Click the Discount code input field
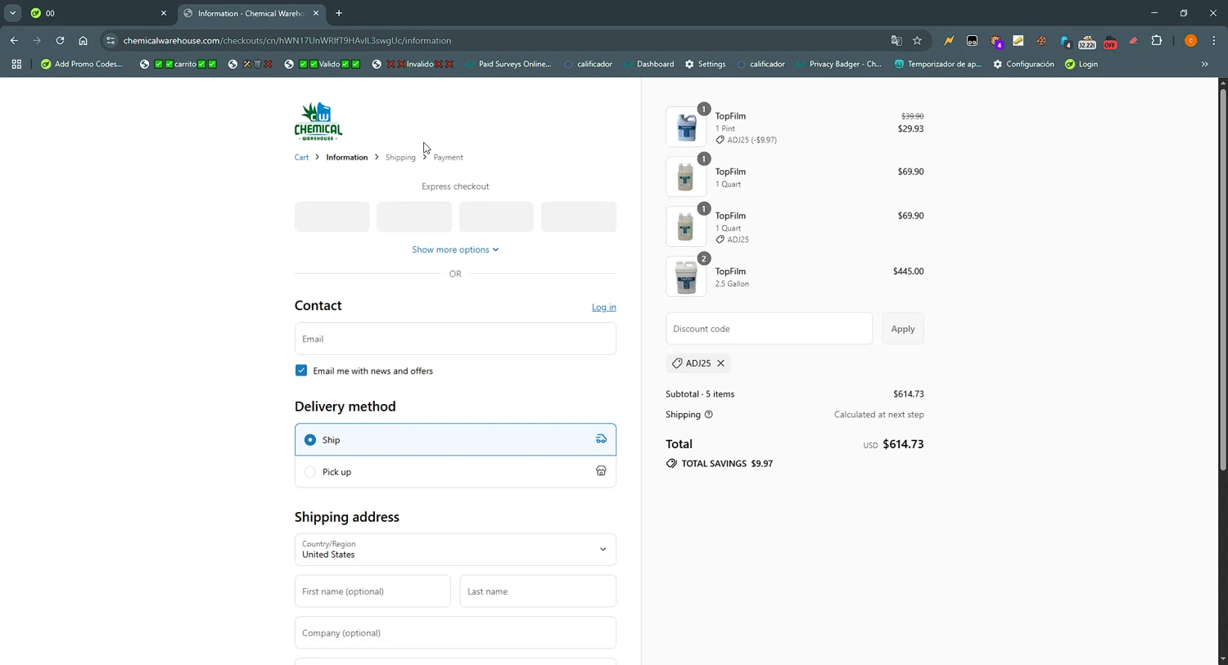Image resolution: width=1228 pixels, height=665 pixels. [770, 329]
